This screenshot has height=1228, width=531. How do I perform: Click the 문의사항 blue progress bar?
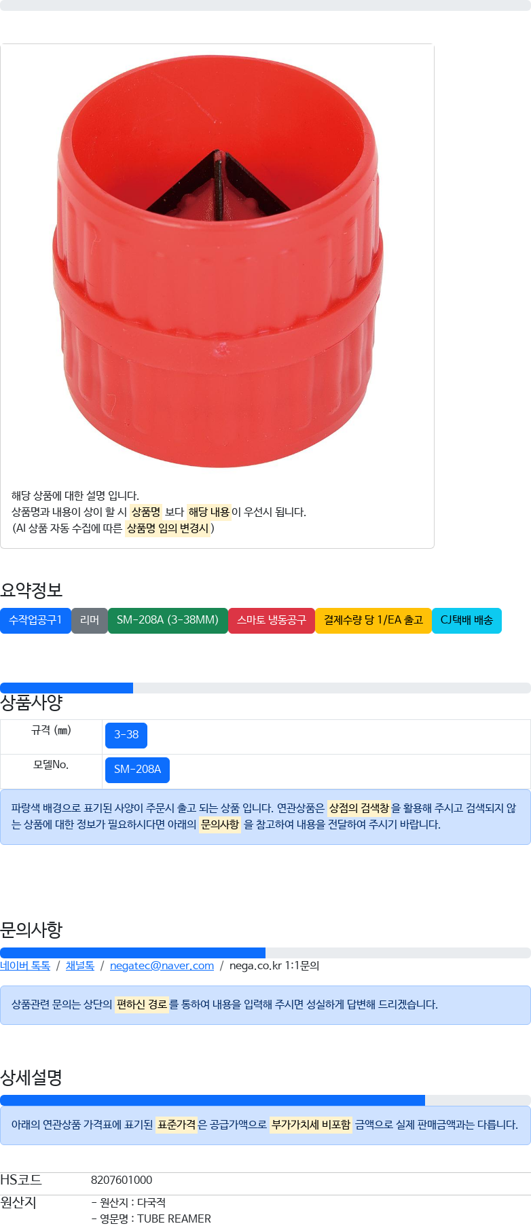pos(132,952)
